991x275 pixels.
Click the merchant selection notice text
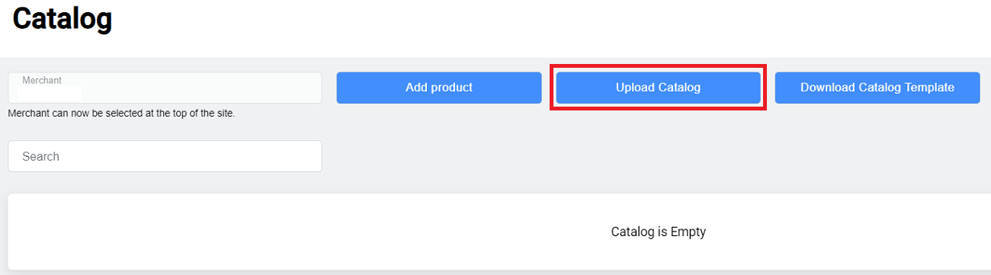pyautogui.click(x=121, y=114)
